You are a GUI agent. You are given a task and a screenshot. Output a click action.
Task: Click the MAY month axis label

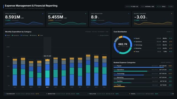pyautogui.click(x=47, y=87)
